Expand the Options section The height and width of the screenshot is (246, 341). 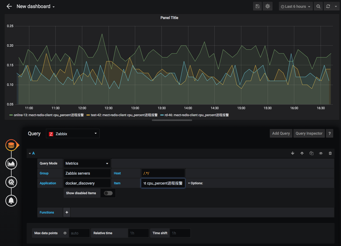click(x=195, y=183)
